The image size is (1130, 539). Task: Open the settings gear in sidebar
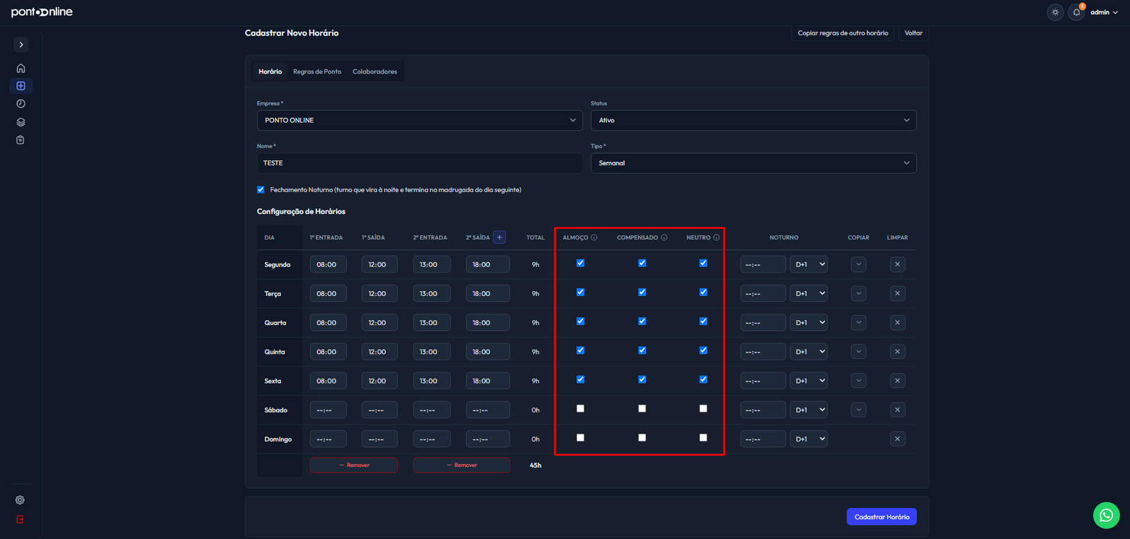[x=20, y=500]
